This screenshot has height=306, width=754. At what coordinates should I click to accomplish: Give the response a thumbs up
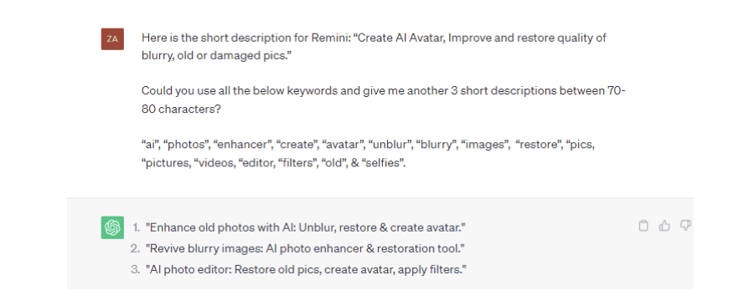tap(664, 226)
